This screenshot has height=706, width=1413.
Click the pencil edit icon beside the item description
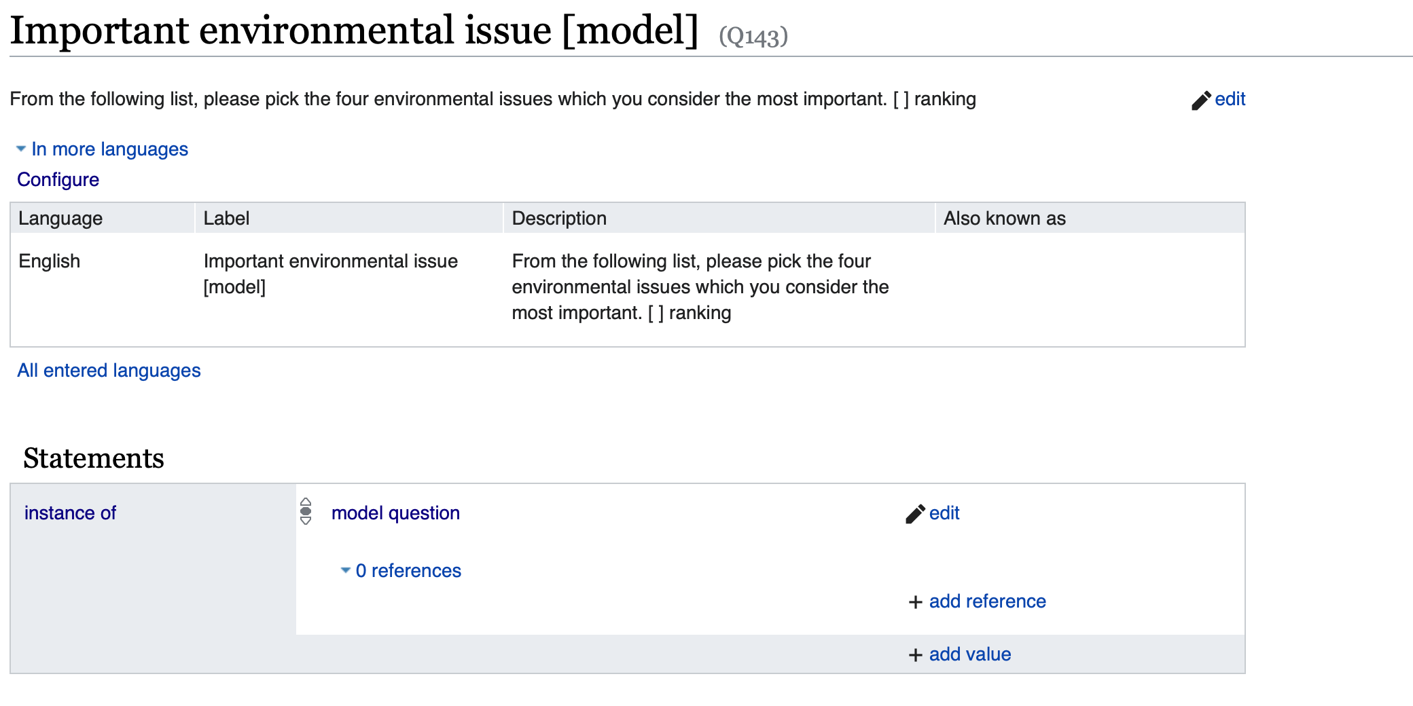coord(1200,100)
